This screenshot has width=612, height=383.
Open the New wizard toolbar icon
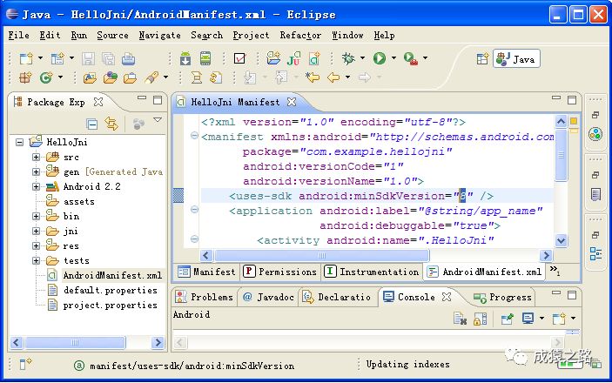[x=26, y=58]
